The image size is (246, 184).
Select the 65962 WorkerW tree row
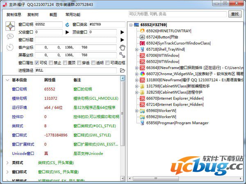pyautogui.click(x=158, y=117)
